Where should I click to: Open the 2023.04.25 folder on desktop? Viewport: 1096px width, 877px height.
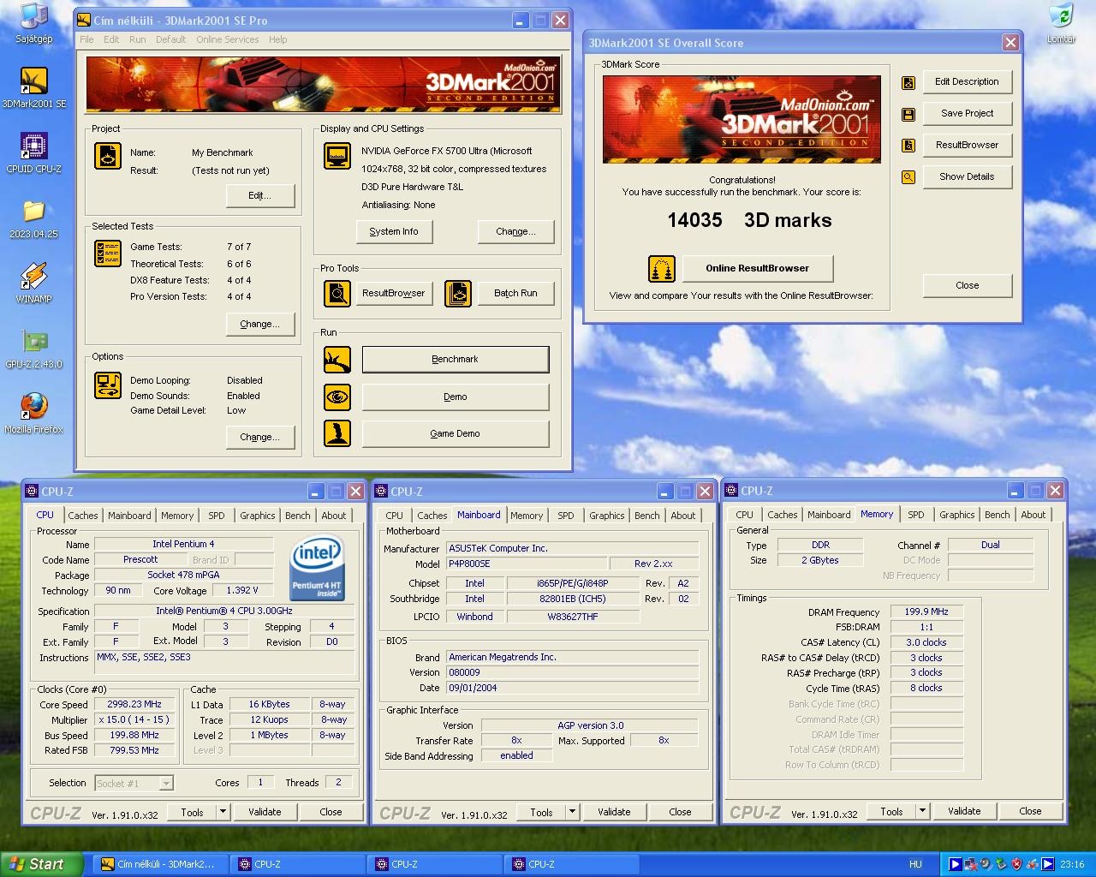[34, 218]
